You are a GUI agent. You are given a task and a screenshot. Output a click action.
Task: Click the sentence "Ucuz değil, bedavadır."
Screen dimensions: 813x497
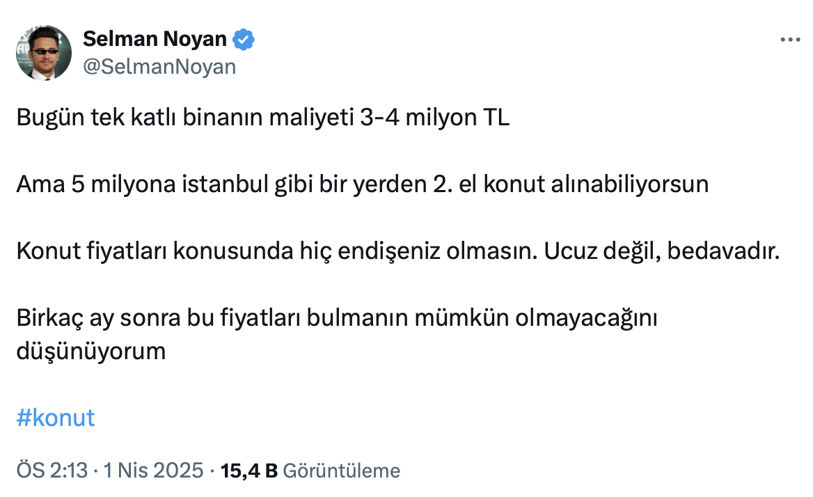point(659,251)
